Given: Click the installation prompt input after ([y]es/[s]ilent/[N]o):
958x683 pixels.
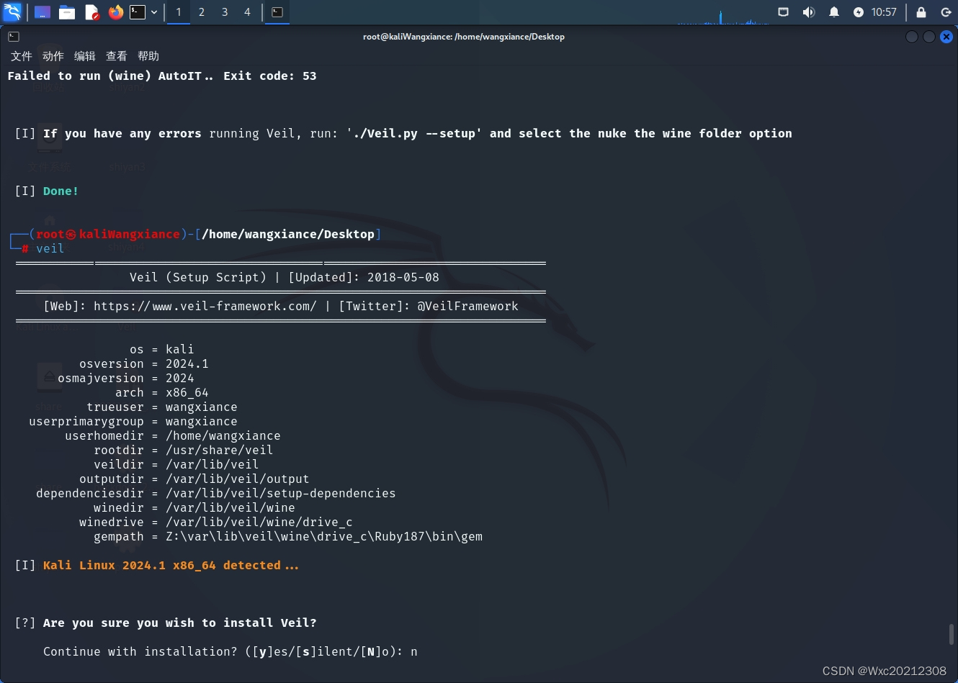Looking at the screenshot, I should (414, 651).
